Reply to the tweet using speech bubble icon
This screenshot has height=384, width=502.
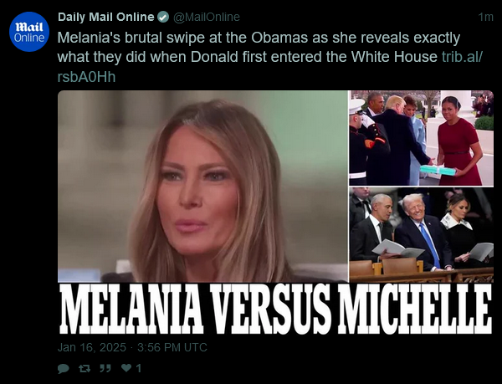click(63, 368)
